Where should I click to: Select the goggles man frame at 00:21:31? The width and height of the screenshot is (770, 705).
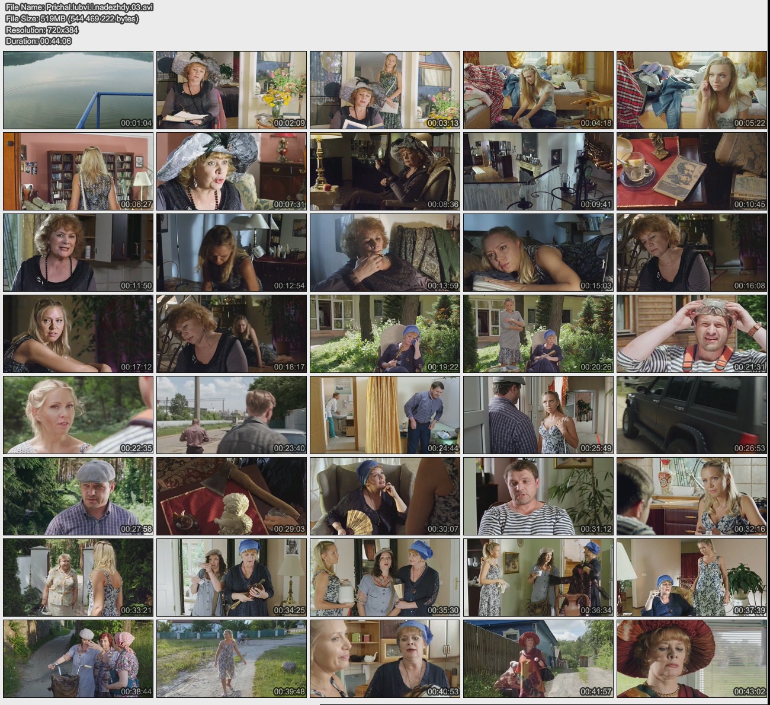691,334
